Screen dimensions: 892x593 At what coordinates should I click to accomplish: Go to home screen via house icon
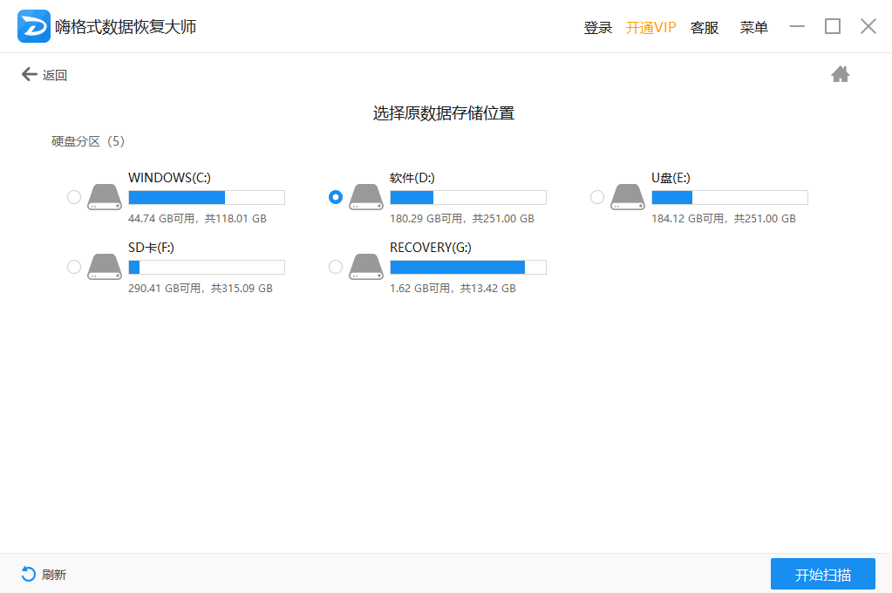pos(841,74)
